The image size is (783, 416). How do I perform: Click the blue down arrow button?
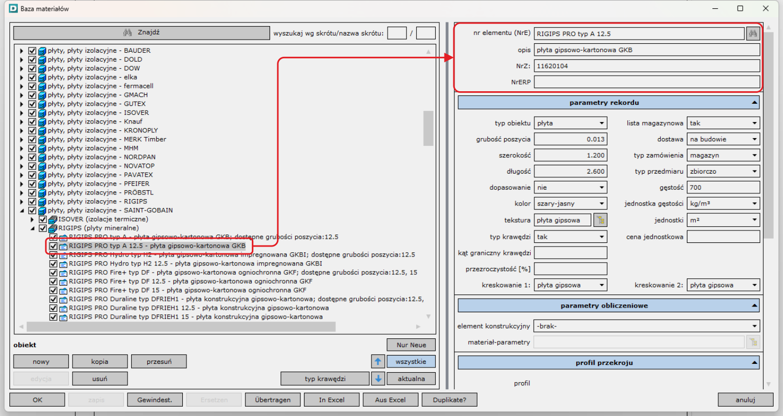point(377,379)
